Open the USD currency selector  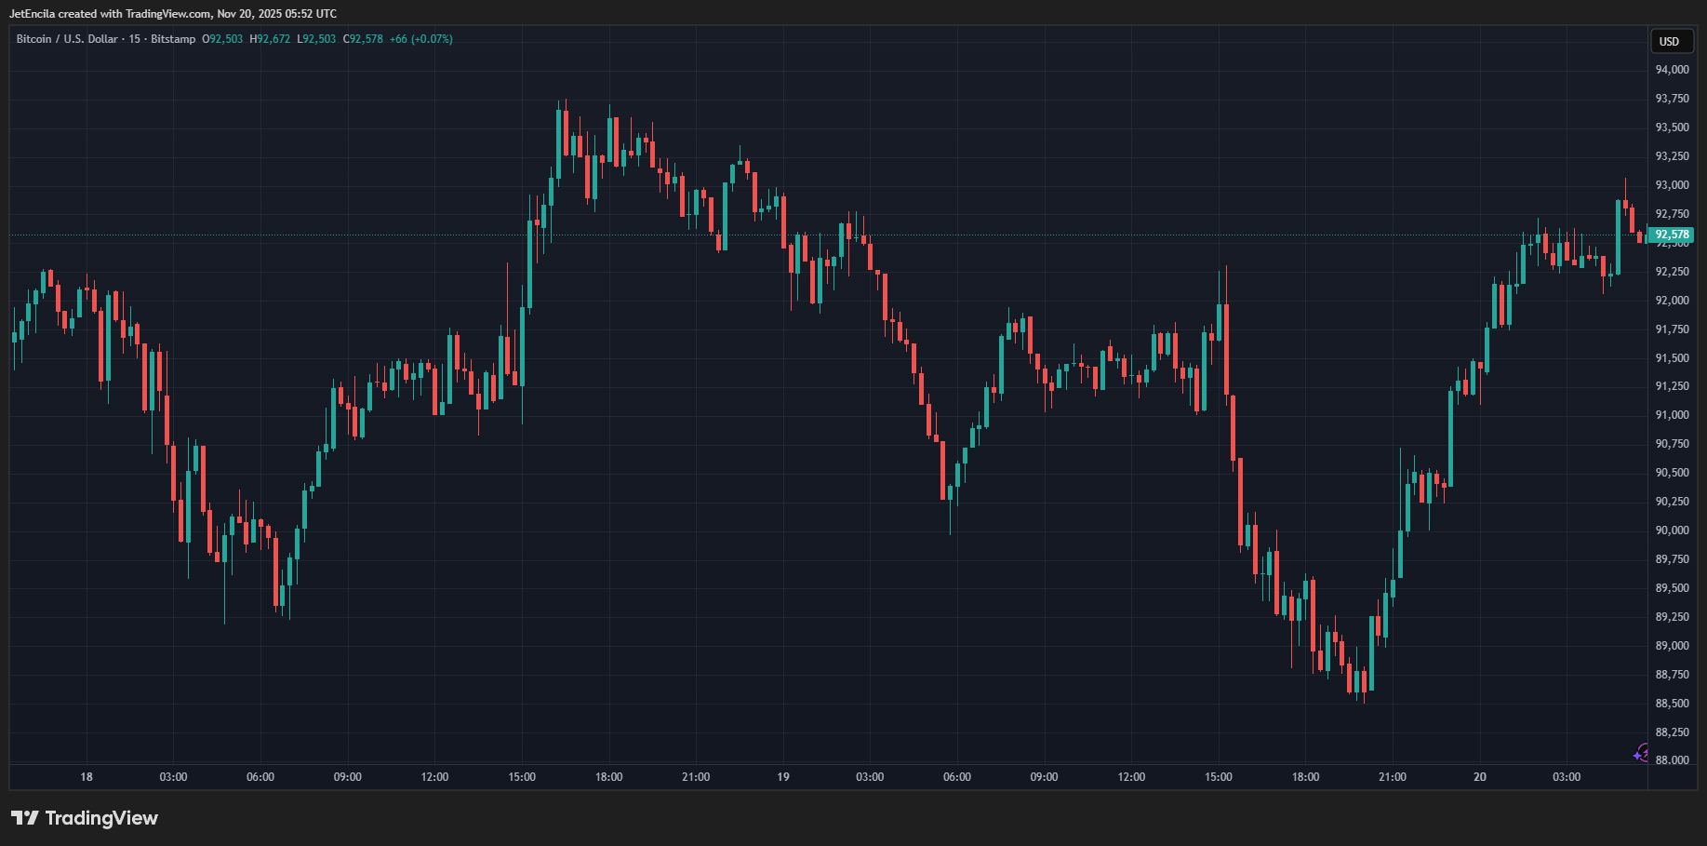point(1670,42)
